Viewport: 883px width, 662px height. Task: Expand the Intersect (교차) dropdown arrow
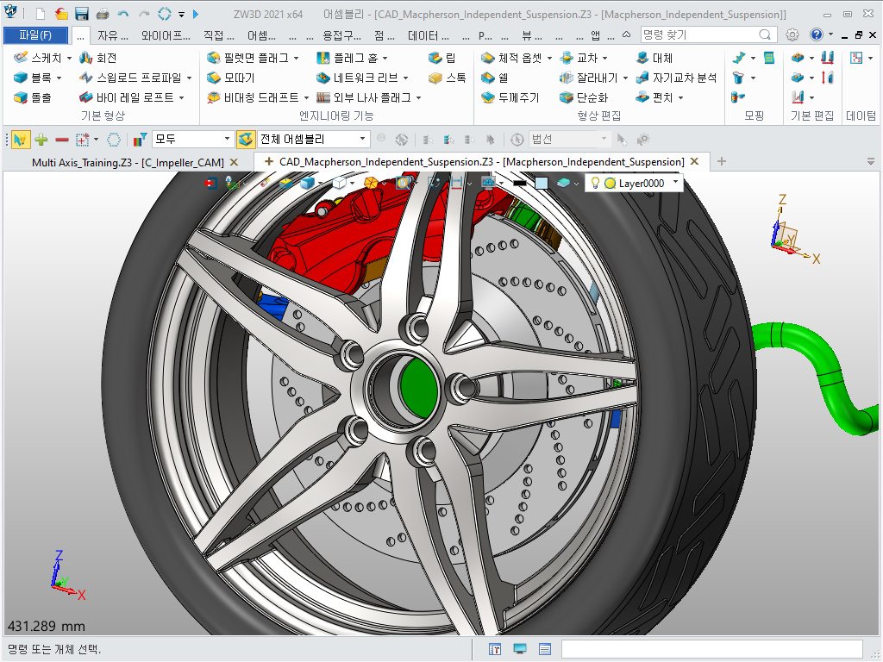coord(604,58)
